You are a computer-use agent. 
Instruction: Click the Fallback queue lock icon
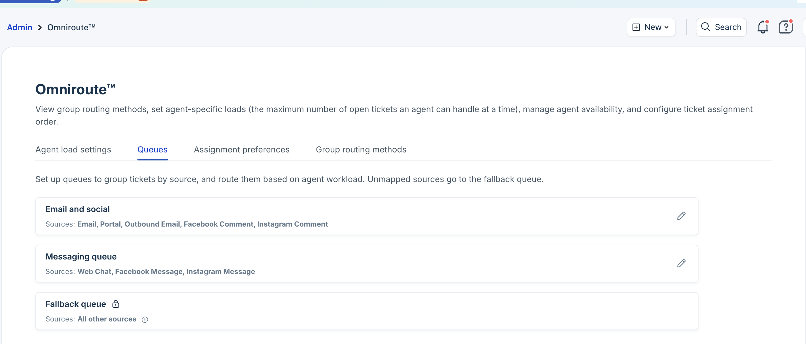point(116,304)
